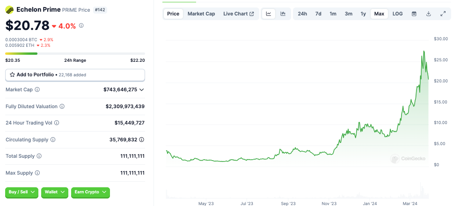Show Market Cap info tooltip icon
Viewport: 453px width, 206px height.
click(37, 89)
